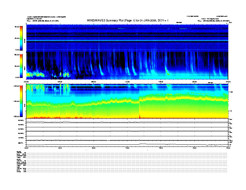Viewport: 246px width, 190px height.
Task: Click the 08:00 time label under RAD1 spectrogram
Action: 94,82
